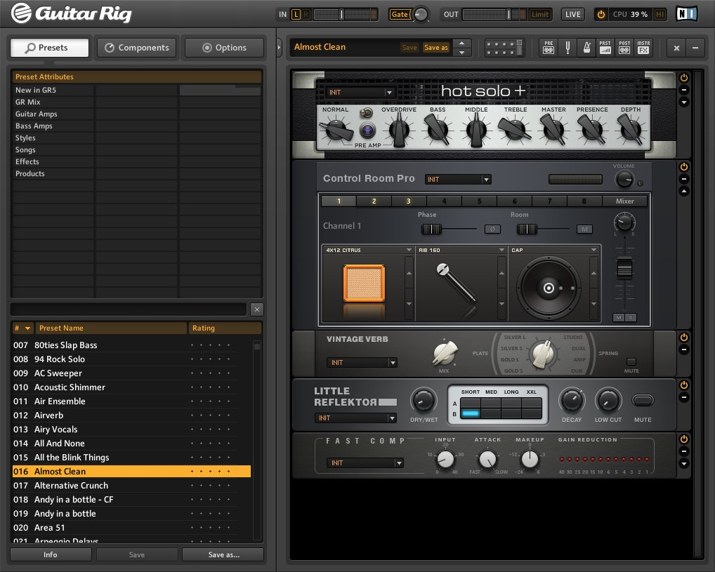Select Control Room channel 3 tab
The width and height of the screenshot is (715, 572).
409,201
